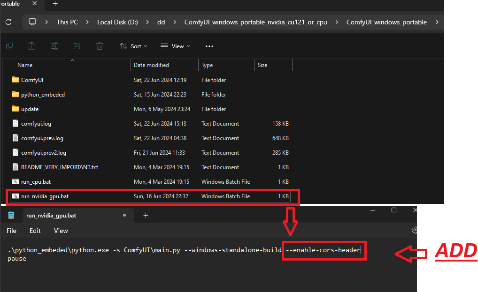
Task: Go to This PC breadcrumb
Action: pos(67,22)
